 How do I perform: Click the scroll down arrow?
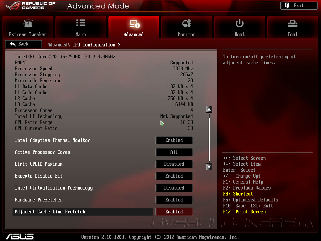pyautogui.click(x=209, y=167)
